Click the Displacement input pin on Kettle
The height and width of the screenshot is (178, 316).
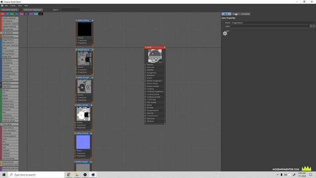145,111
